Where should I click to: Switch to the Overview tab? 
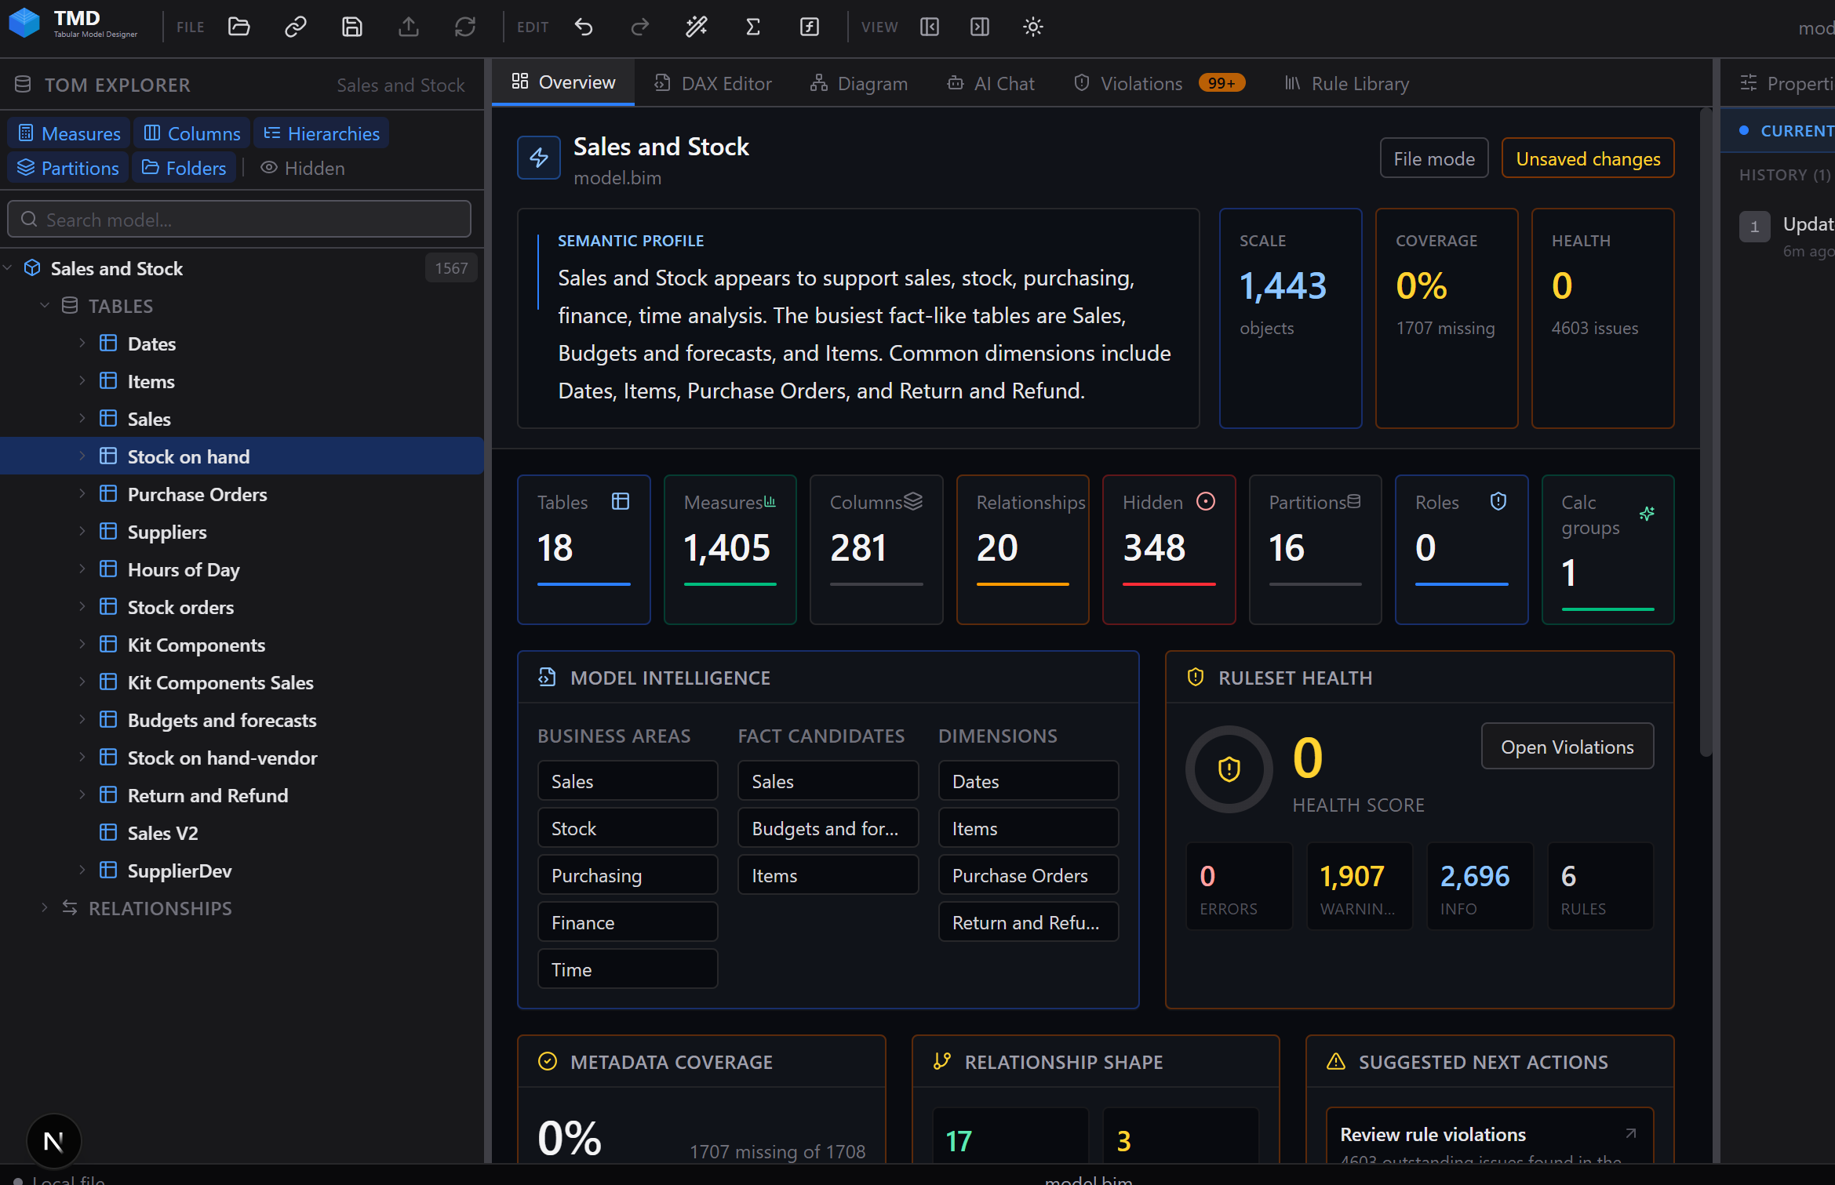pos(563,82)
